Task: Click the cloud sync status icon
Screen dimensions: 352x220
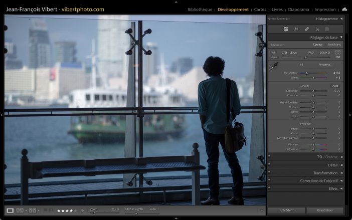Action: pyautogui.click(x=344, y=9)
